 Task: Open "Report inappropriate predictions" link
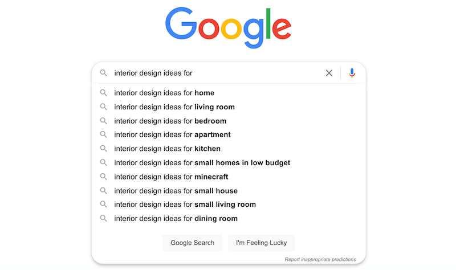pyautogui.click(x=320, y=259)
